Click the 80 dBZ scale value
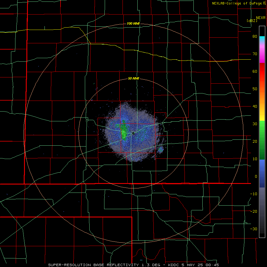 (255, 36)
